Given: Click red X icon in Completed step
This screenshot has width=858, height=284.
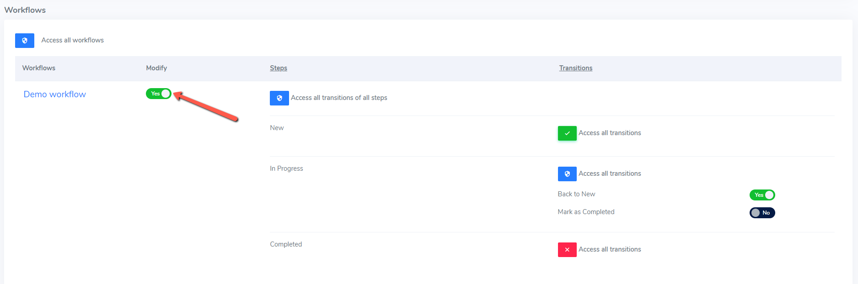Looking at the screenshot, I should coord(567,250).
